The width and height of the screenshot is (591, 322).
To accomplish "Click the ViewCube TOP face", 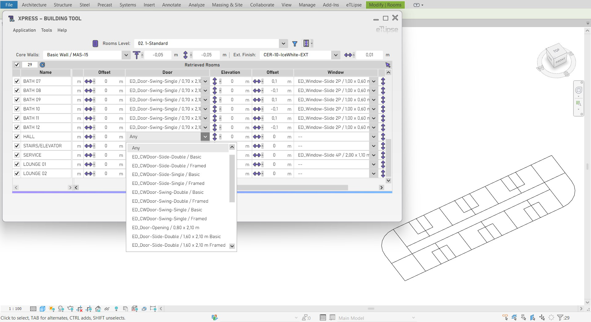I will coord(556,51).
